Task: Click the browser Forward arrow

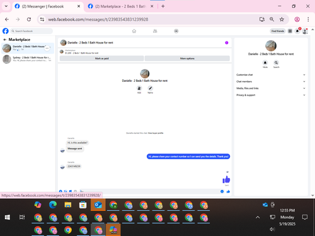Action: click(18, 20)
